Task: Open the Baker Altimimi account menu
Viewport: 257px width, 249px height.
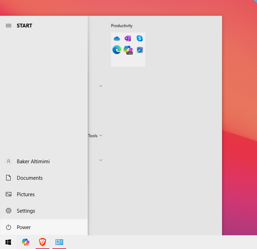Action: 33,162
